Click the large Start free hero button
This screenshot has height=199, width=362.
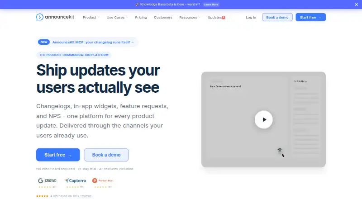tap(58, 155)
